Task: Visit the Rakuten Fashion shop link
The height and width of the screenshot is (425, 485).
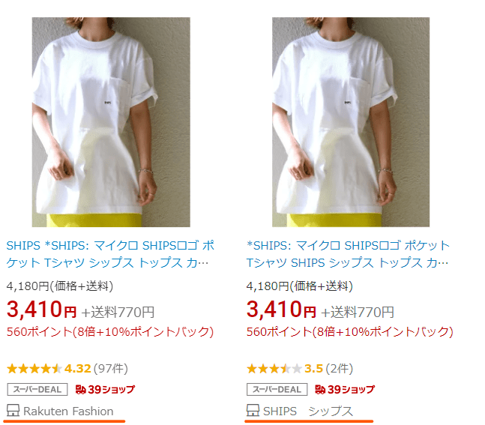Action: [x=68, y=412]
